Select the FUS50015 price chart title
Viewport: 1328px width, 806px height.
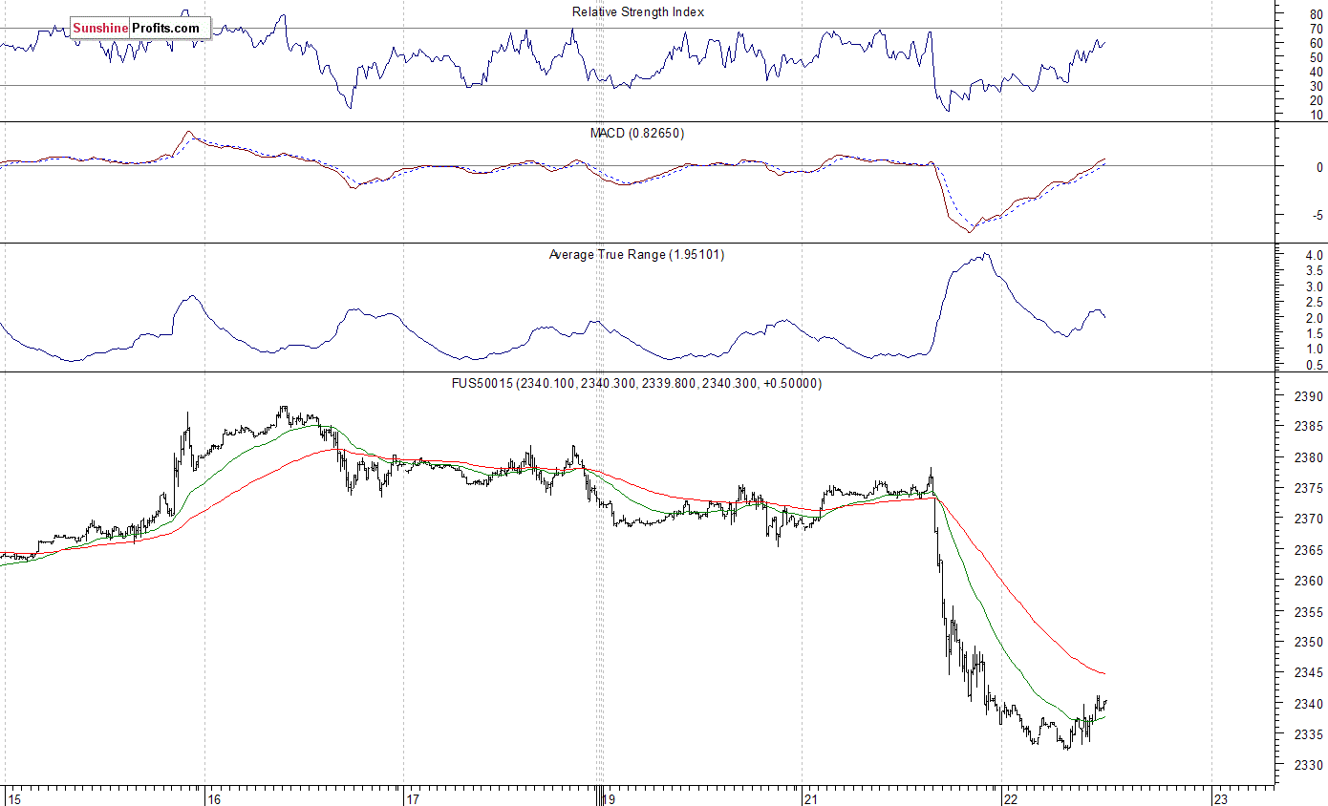pos(638,383)
